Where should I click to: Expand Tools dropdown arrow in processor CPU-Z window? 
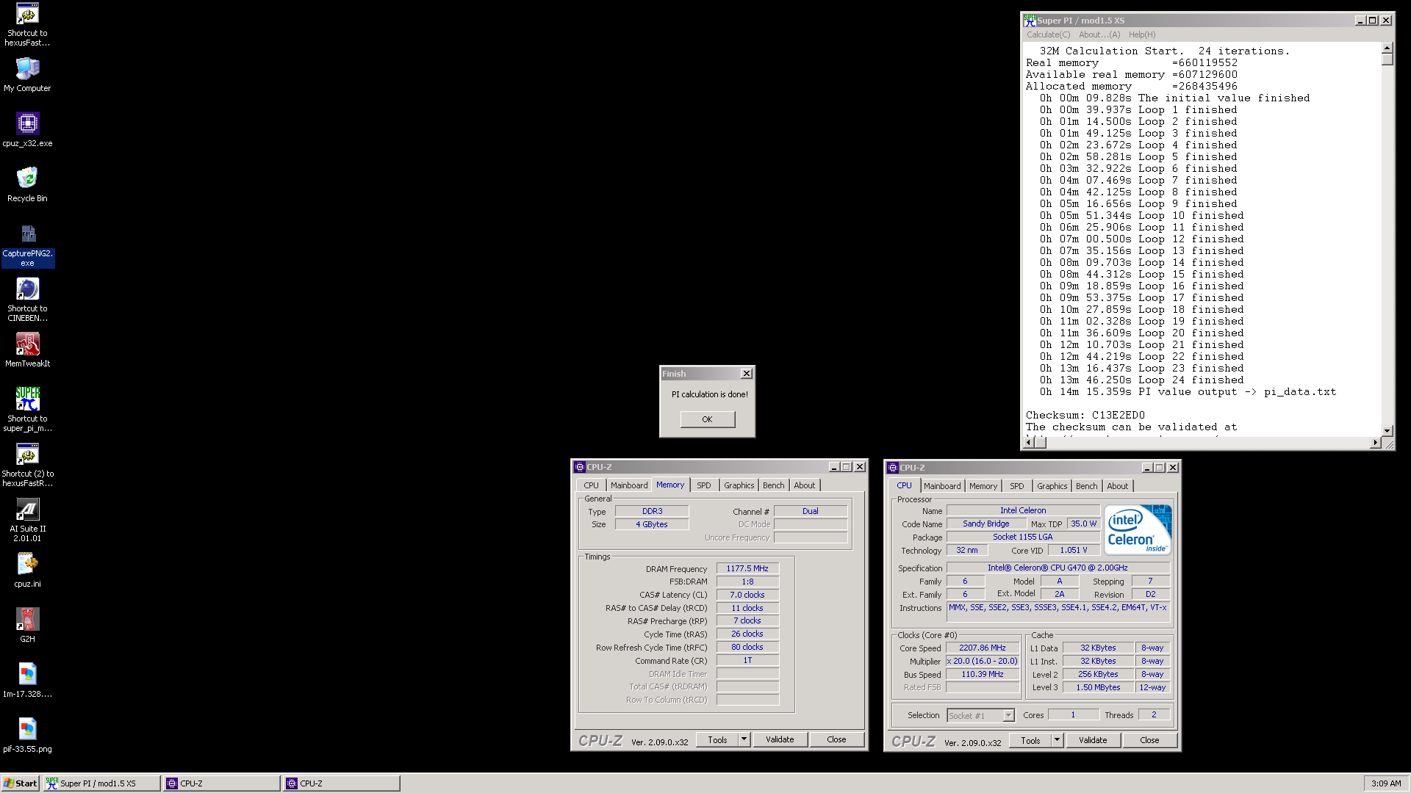[x=1057, y=740]
